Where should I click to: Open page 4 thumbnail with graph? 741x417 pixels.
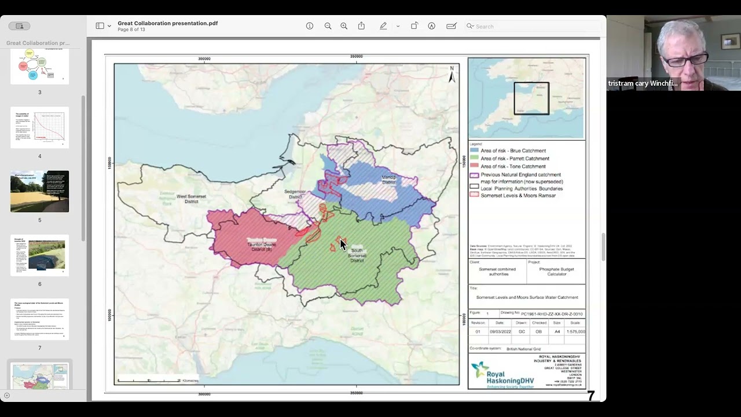coord(39,127)
